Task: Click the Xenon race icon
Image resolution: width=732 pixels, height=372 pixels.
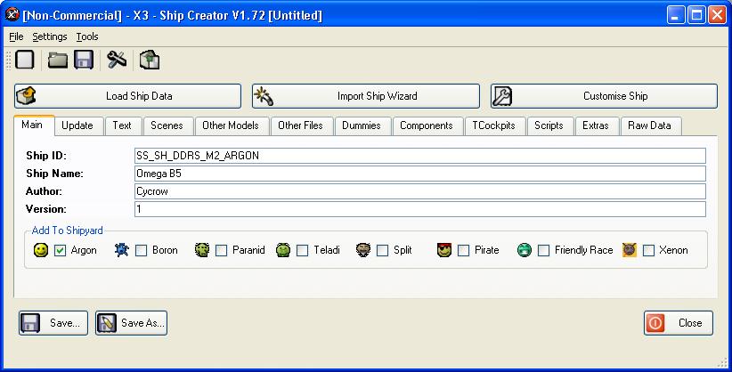Action: pos(630,250)
